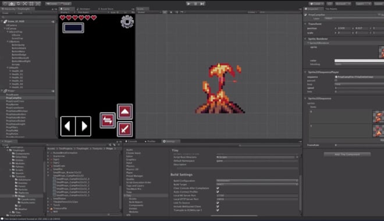
Task: Click the Pause button in top toolbar
Action: [195, 3]
